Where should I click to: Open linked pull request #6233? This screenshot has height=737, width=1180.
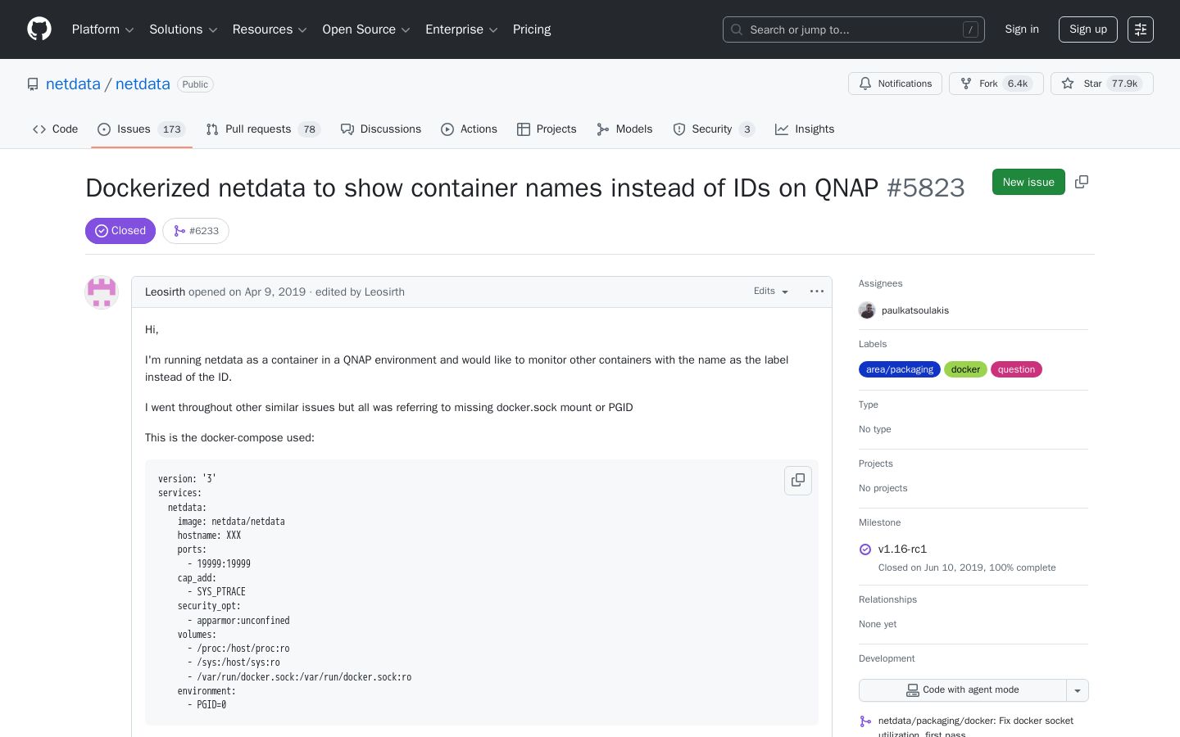[x=196, y=231]
